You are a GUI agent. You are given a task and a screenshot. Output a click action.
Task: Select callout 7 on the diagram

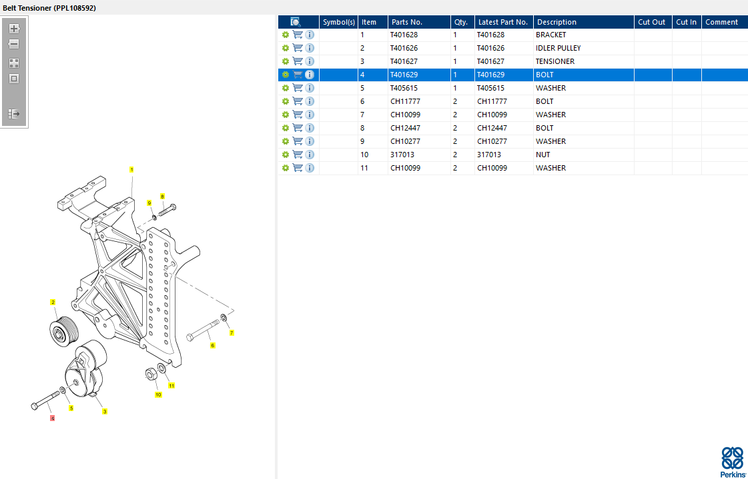(232, 333)
